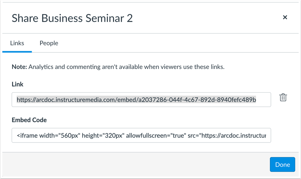
Task: Return to the Links view
Action: tap(17, 43)
